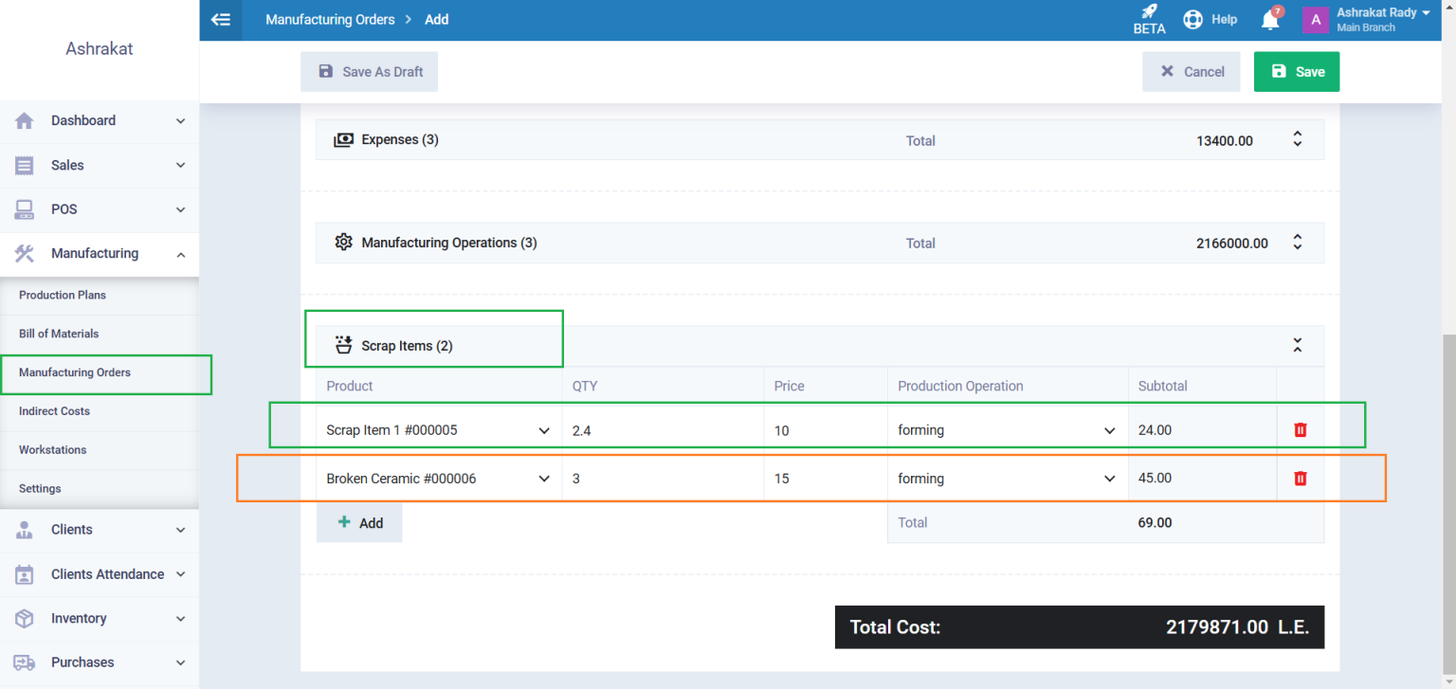Expand the Expenses section chevron

pyautogui.click(x=1297, y=137)
